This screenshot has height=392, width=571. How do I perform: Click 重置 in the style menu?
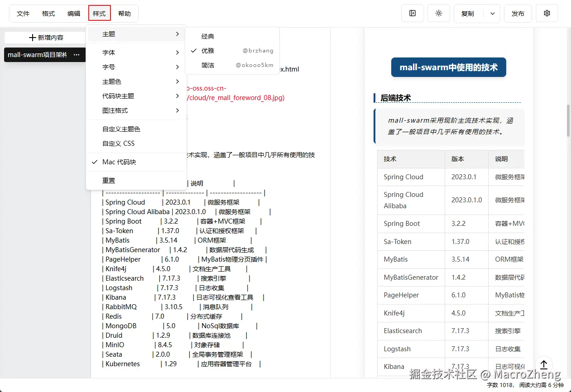tap(136, 181)
